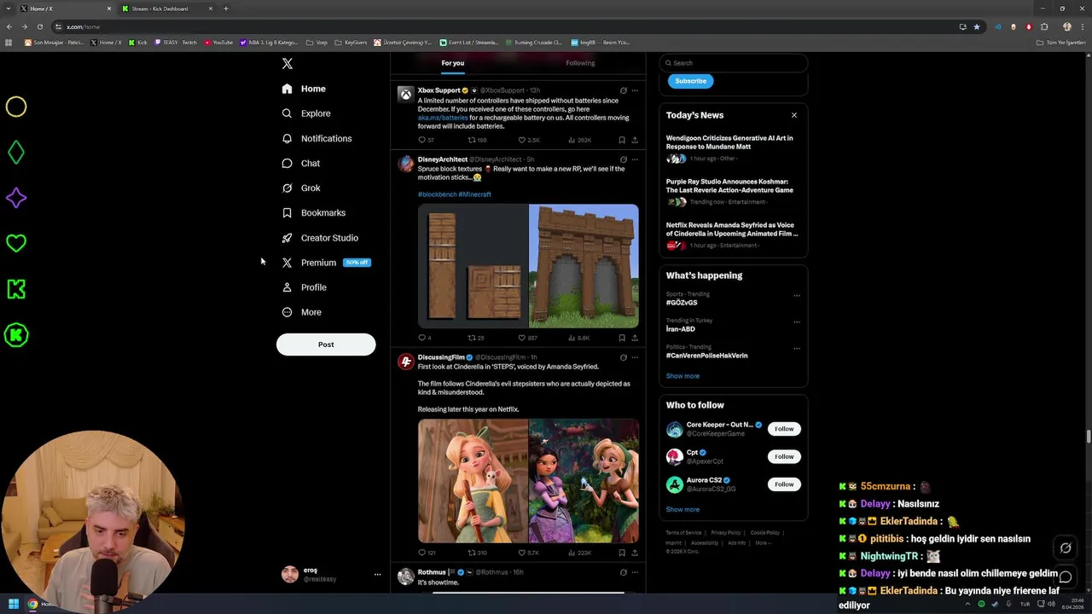1092x614 pixels.
Task: Reload the page in browser toolbar
Action: [39, 26]
